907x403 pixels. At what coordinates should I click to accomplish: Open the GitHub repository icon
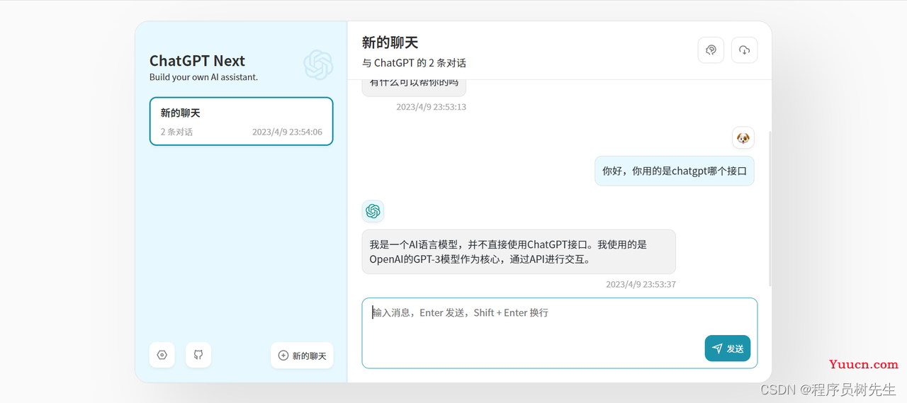click(x=198, y=355)
